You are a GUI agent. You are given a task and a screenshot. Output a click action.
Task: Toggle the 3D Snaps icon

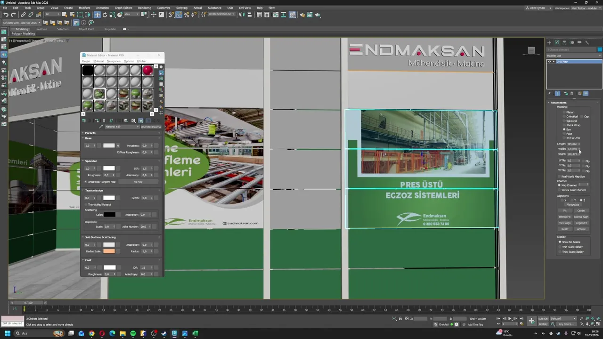171,15
